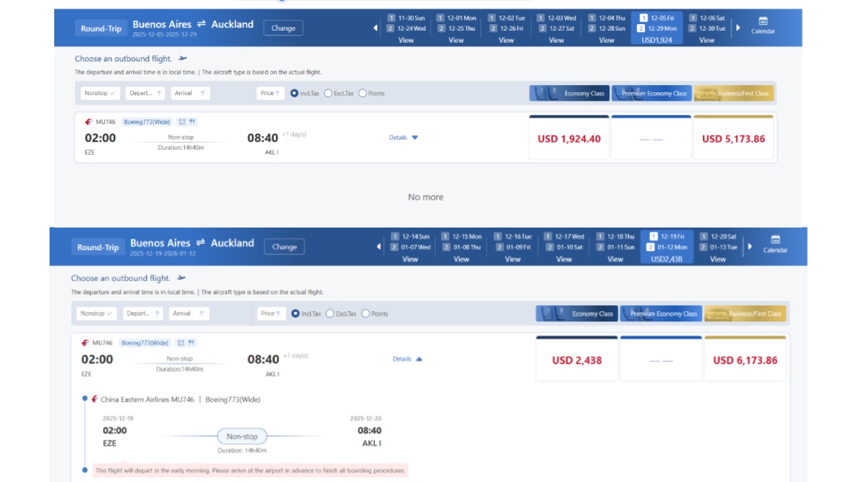Select Points radio above the USD 2,438 flight
Image resolution: width=857 pixels, height=482 pixels.
[366, 313]
